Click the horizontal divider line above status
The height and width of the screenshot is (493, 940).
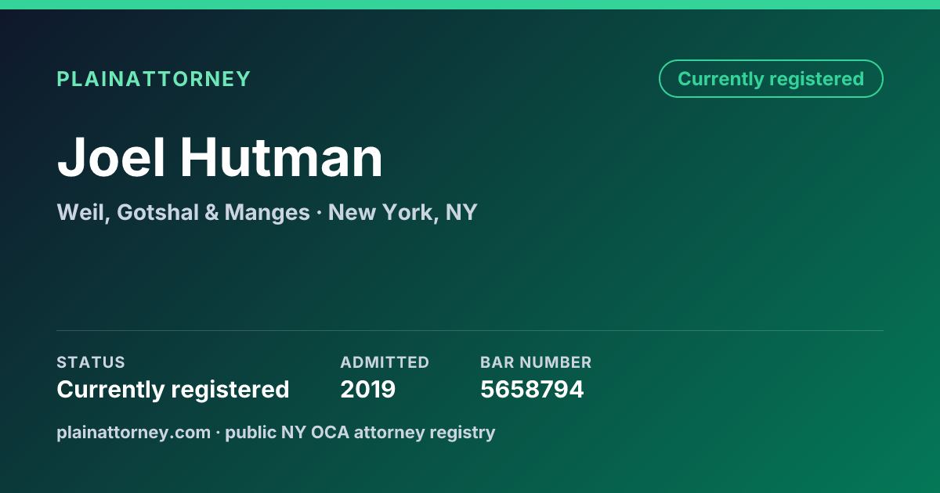point(470,330)
